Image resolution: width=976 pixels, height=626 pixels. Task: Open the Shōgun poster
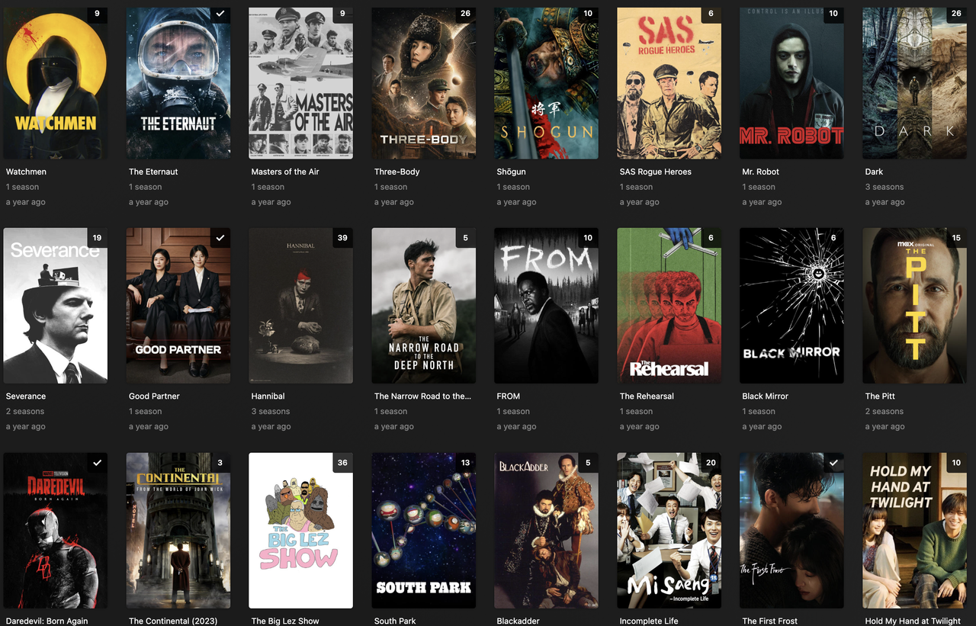pos(547,82)
